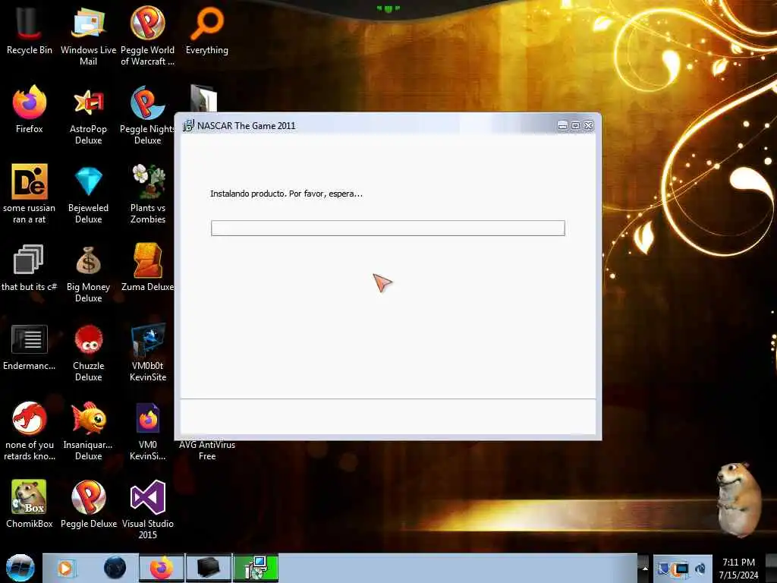
Task: Open the clock showing 7:11 PM
Action: (738, 569)
